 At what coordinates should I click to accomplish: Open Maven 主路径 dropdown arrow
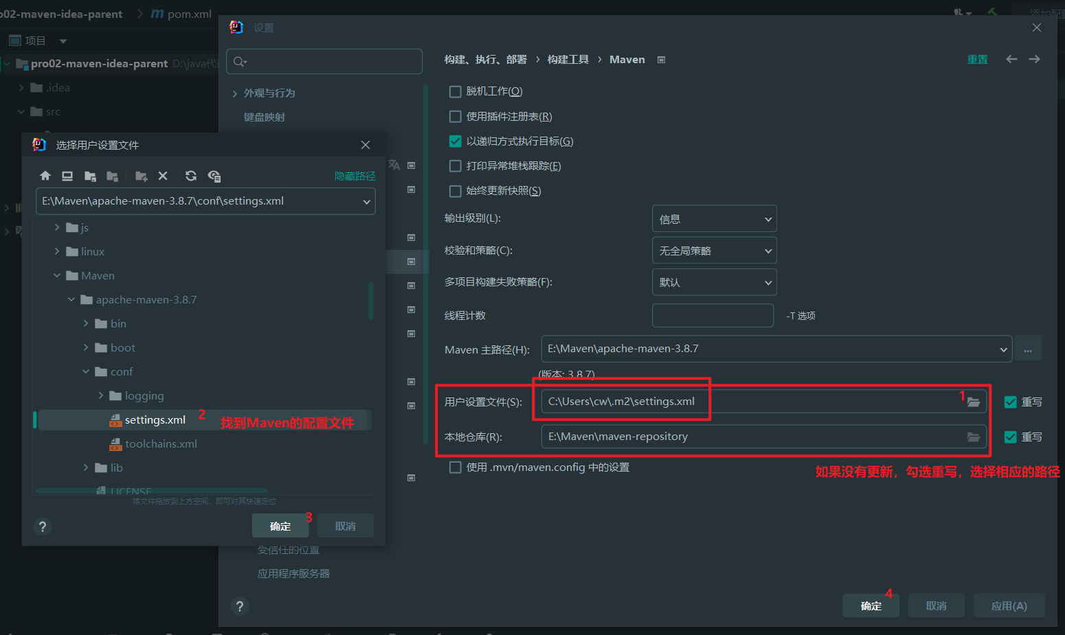(x=1003, y=349)
